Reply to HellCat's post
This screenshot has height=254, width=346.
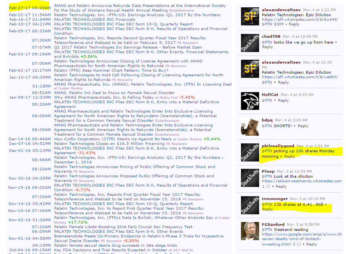283,101
